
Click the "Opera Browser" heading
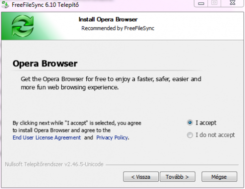pos(45,63)
